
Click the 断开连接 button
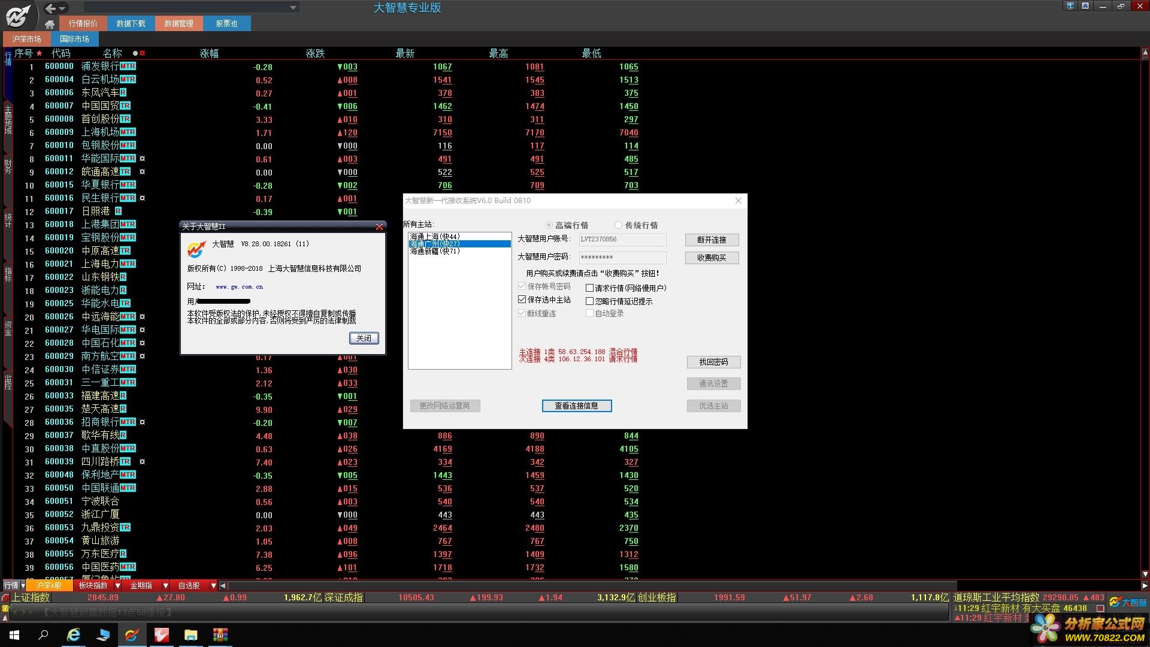(712, 240)
